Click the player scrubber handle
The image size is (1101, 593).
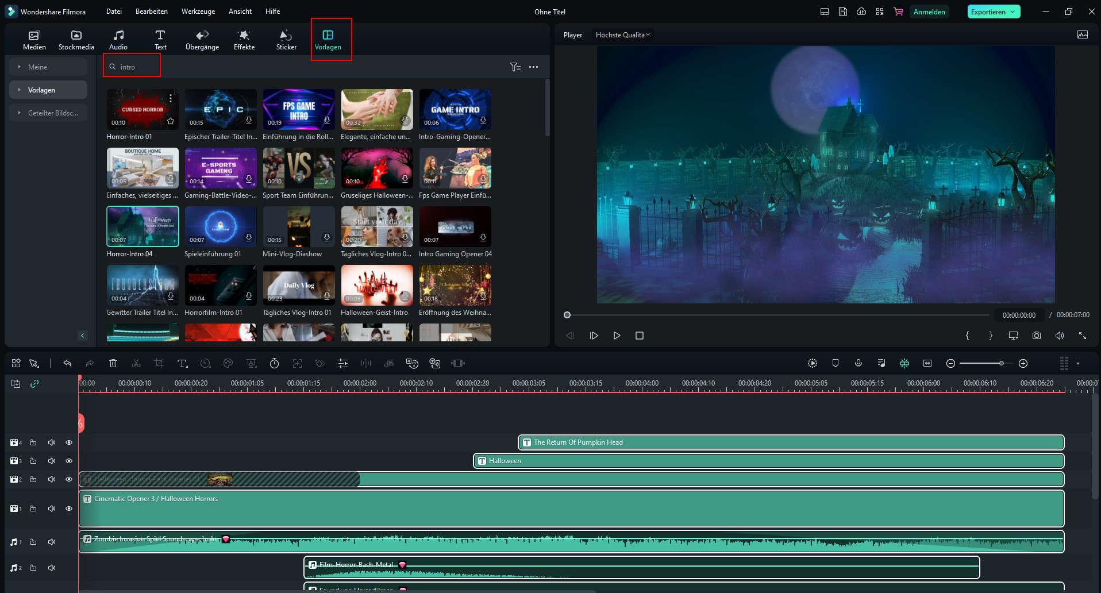tap(567, 315)
